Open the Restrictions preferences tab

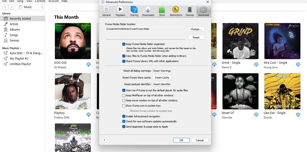tap(176, 11)
